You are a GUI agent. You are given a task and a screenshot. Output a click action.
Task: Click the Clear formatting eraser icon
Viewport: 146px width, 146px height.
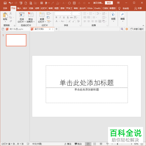click(x=79, y=21)
